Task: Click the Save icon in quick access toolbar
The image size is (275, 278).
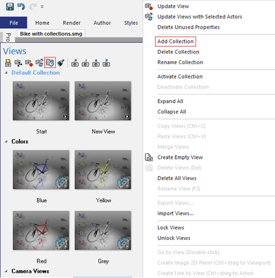Action: (10, 7)
